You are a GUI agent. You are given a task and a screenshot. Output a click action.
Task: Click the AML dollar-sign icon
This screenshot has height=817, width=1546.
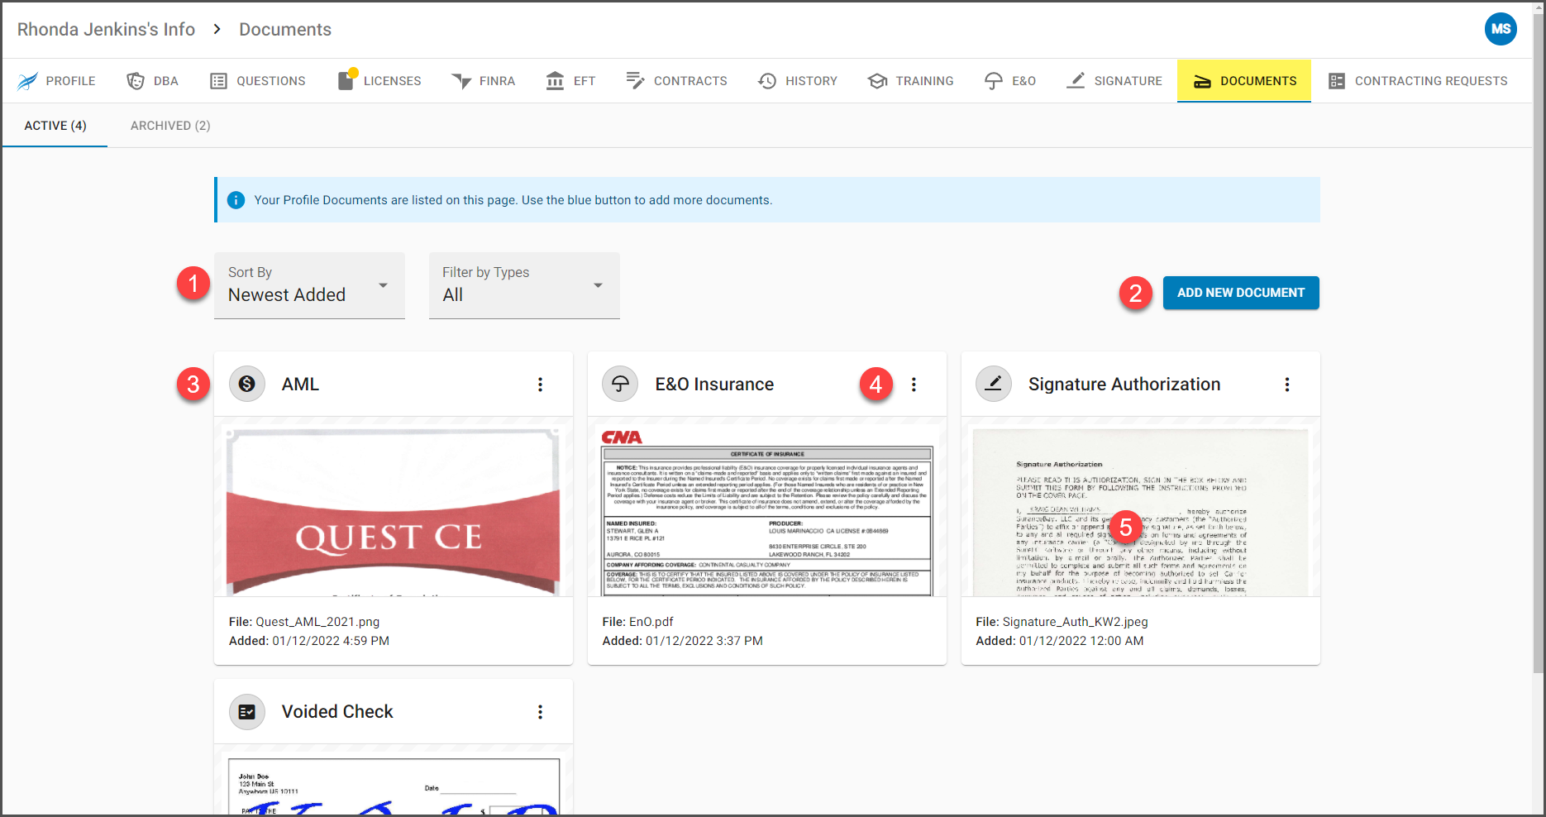[247, 384]
